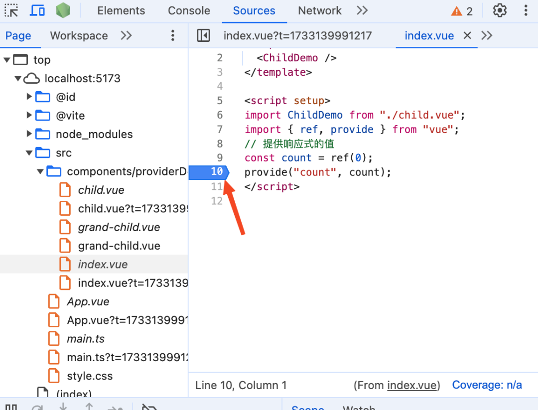Open the customize DevTools three-dot menu
The height and width of the screenshot is (410, 538).
tap(526, 10)
